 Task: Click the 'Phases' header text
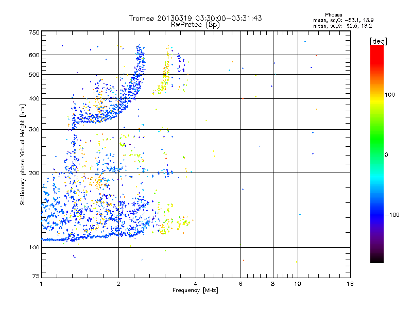click(333, 15)
